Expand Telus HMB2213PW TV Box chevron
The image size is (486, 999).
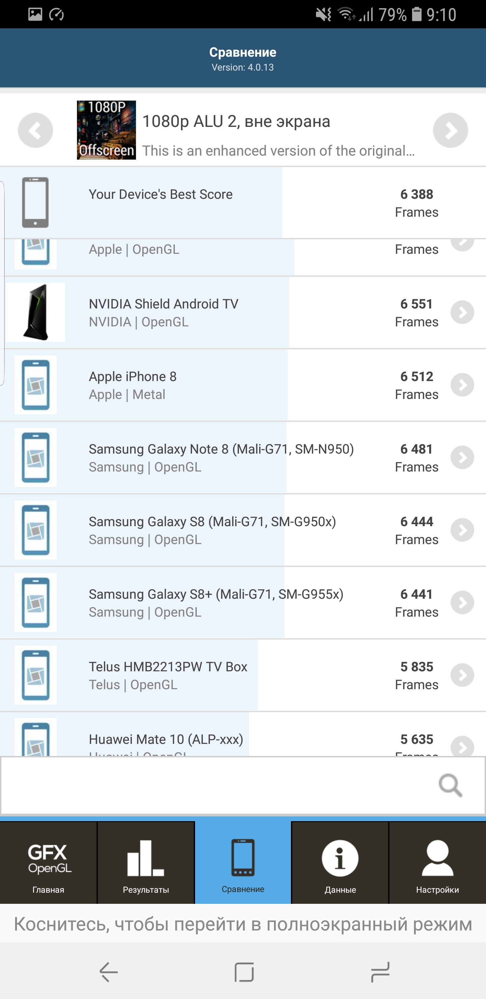[462, 675]
